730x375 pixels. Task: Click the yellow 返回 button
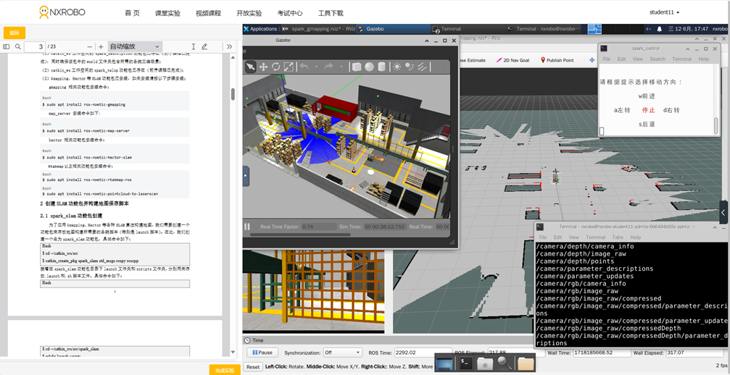click(14, 33)
